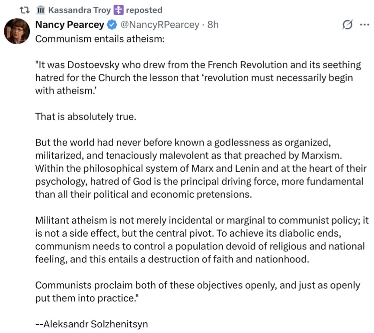Image resolution: width=374 pixels, height=333 pixels.
Task: Click the repost arrows icon
Action: click(x=25, y=10)
